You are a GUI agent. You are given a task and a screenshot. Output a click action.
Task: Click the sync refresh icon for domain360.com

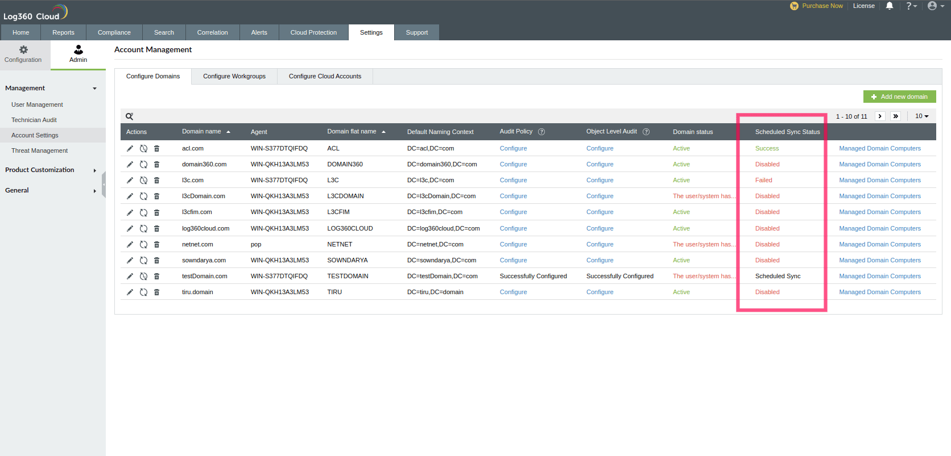pyautogui.click(x=143, y=165)
